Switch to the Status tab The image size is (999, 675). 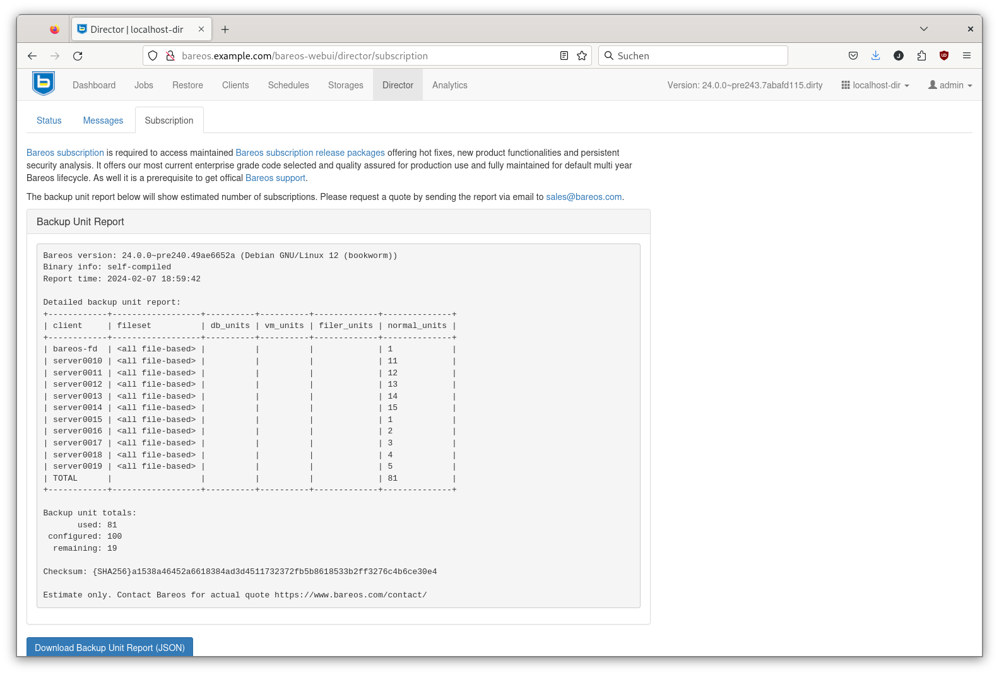(x=49, y=120)
